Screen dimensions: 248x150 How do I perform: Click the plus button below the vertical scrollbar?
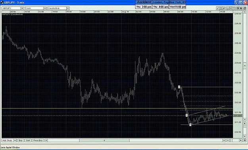(245, 123)
